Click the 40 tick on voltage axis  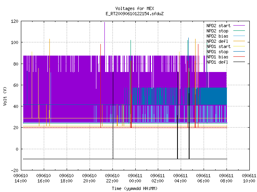16,106
